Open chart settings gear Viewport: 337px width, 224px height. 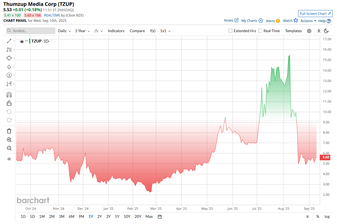point(309,31)
